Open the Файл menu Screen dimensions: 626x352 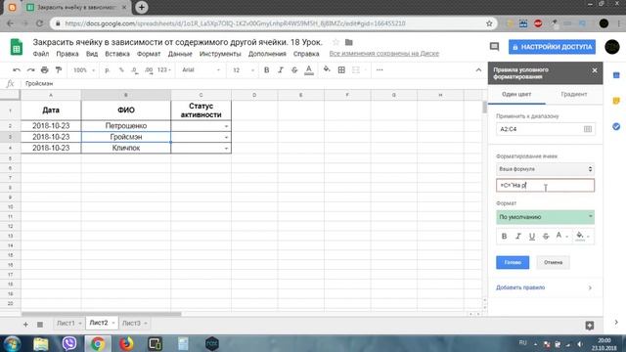pos(41,54)
